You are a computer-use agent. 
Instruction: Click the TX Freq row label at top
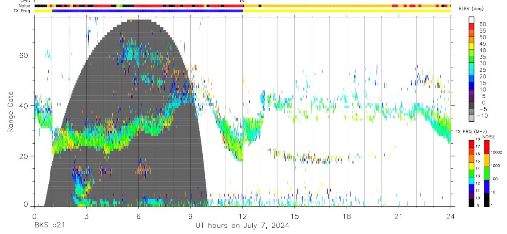(23, 11)
